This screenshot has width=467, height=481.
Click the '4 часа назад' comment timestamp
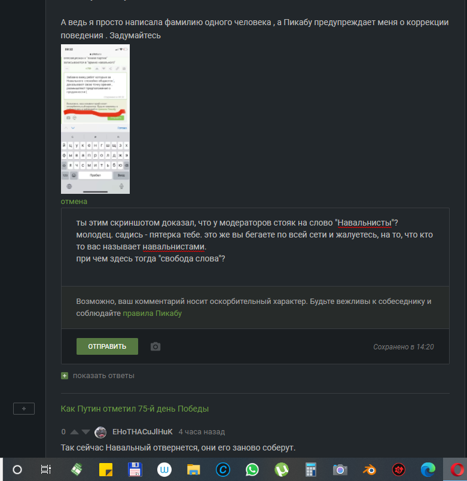[202, 431]
